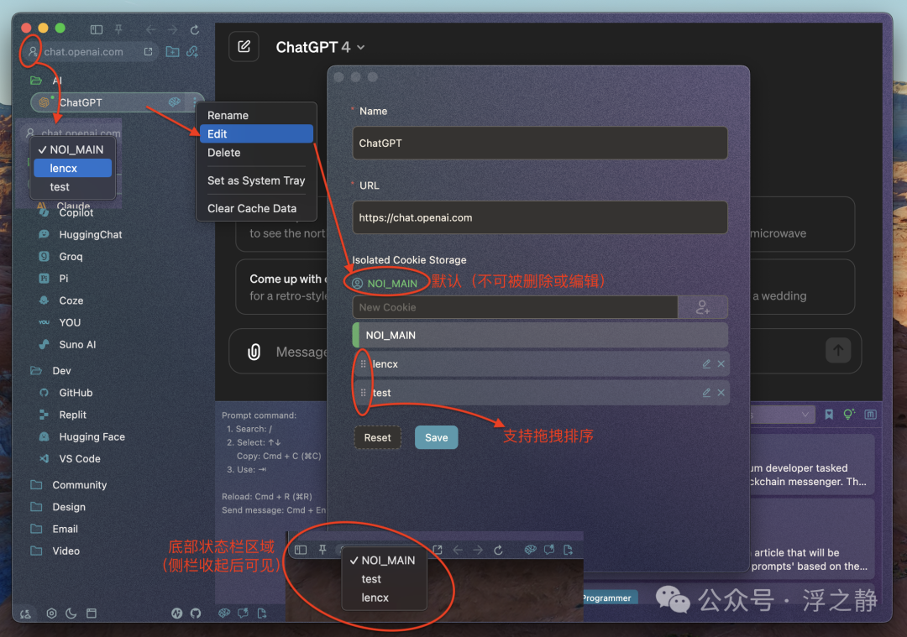Pin the window using the top toolbar pin
This screenshot has width=907, height=637.
pos(118,29)
